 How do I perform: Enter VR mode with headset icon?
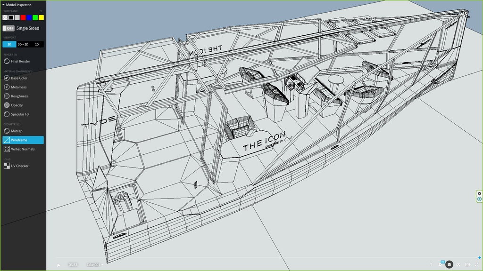458,264
